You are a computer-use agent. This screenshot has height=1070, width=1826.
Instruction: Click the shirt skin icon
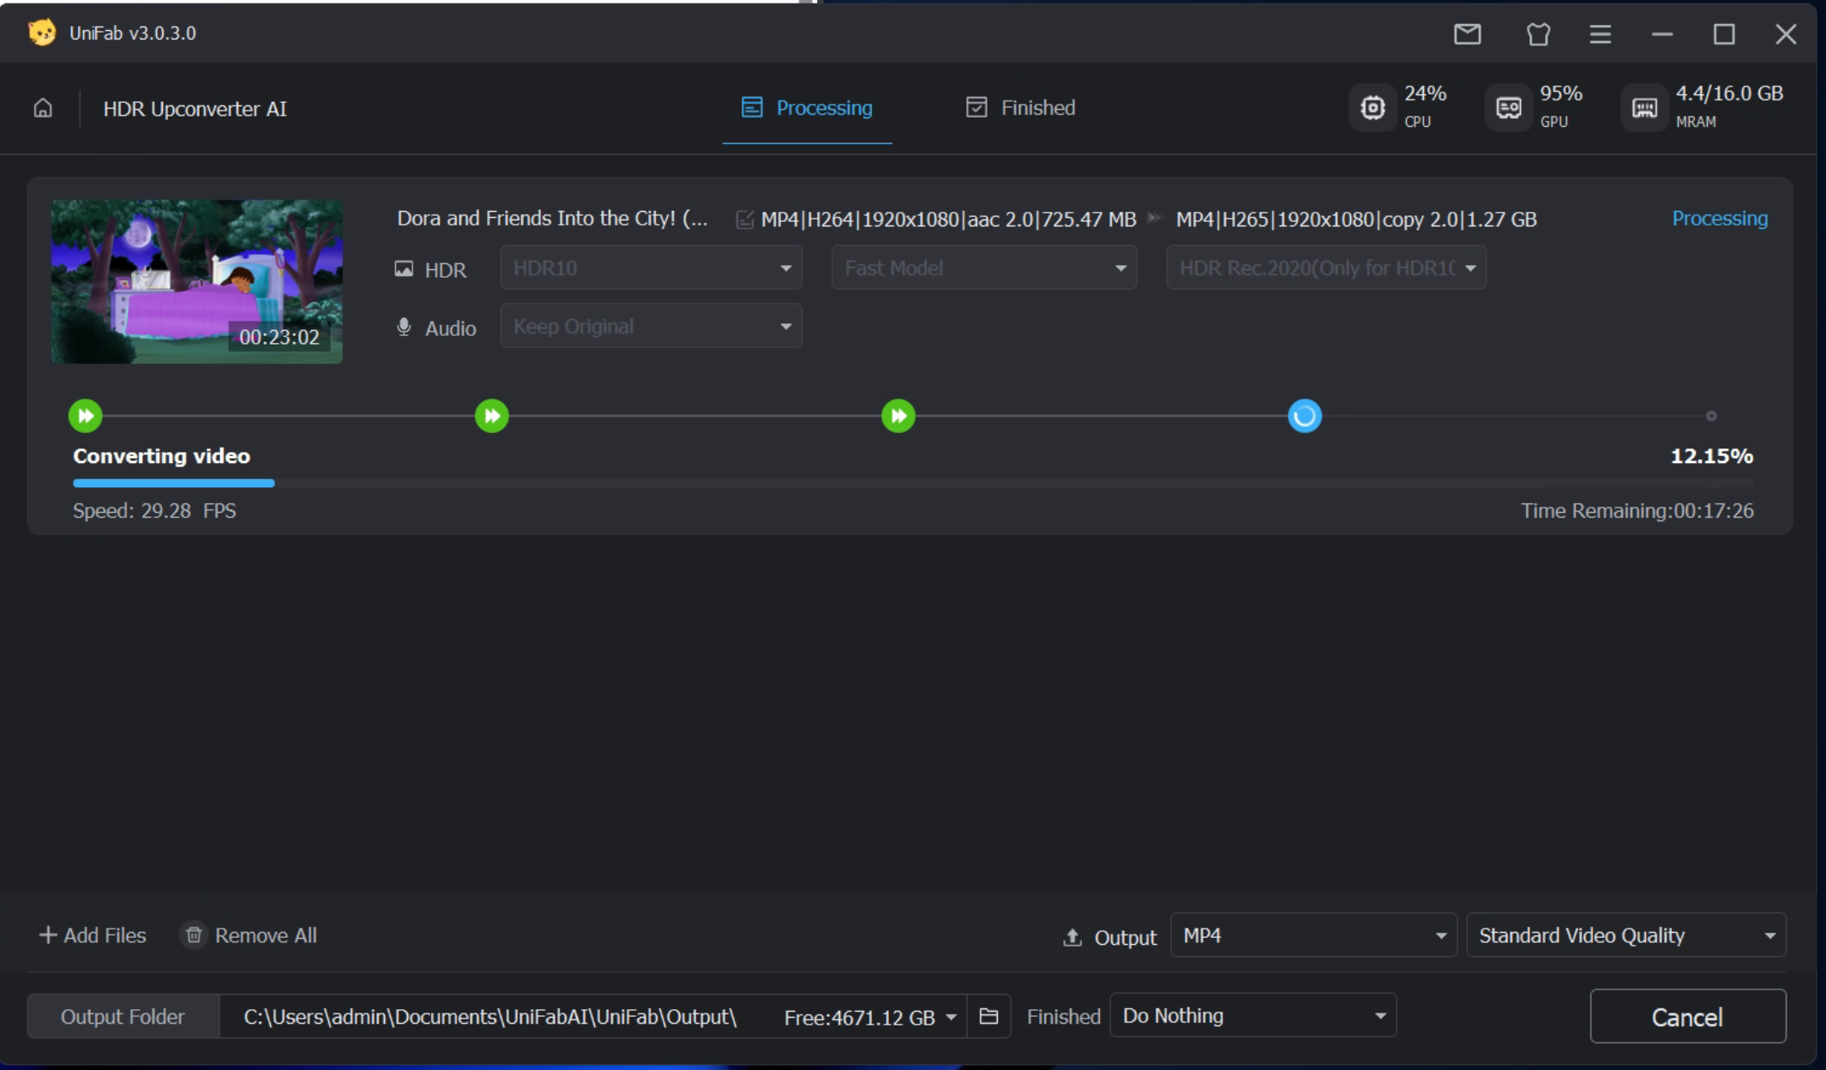pyautogui.click(x=1538, y=34)
